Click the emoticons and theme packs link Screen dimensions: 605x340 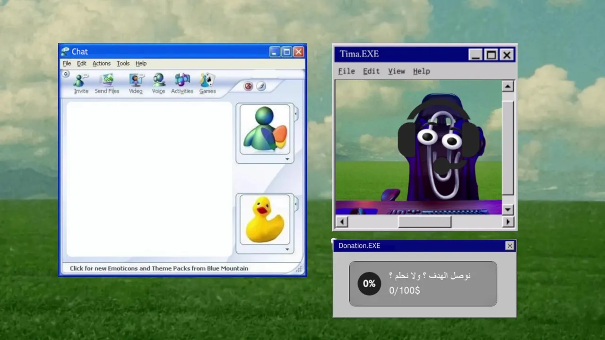(159, 268)
